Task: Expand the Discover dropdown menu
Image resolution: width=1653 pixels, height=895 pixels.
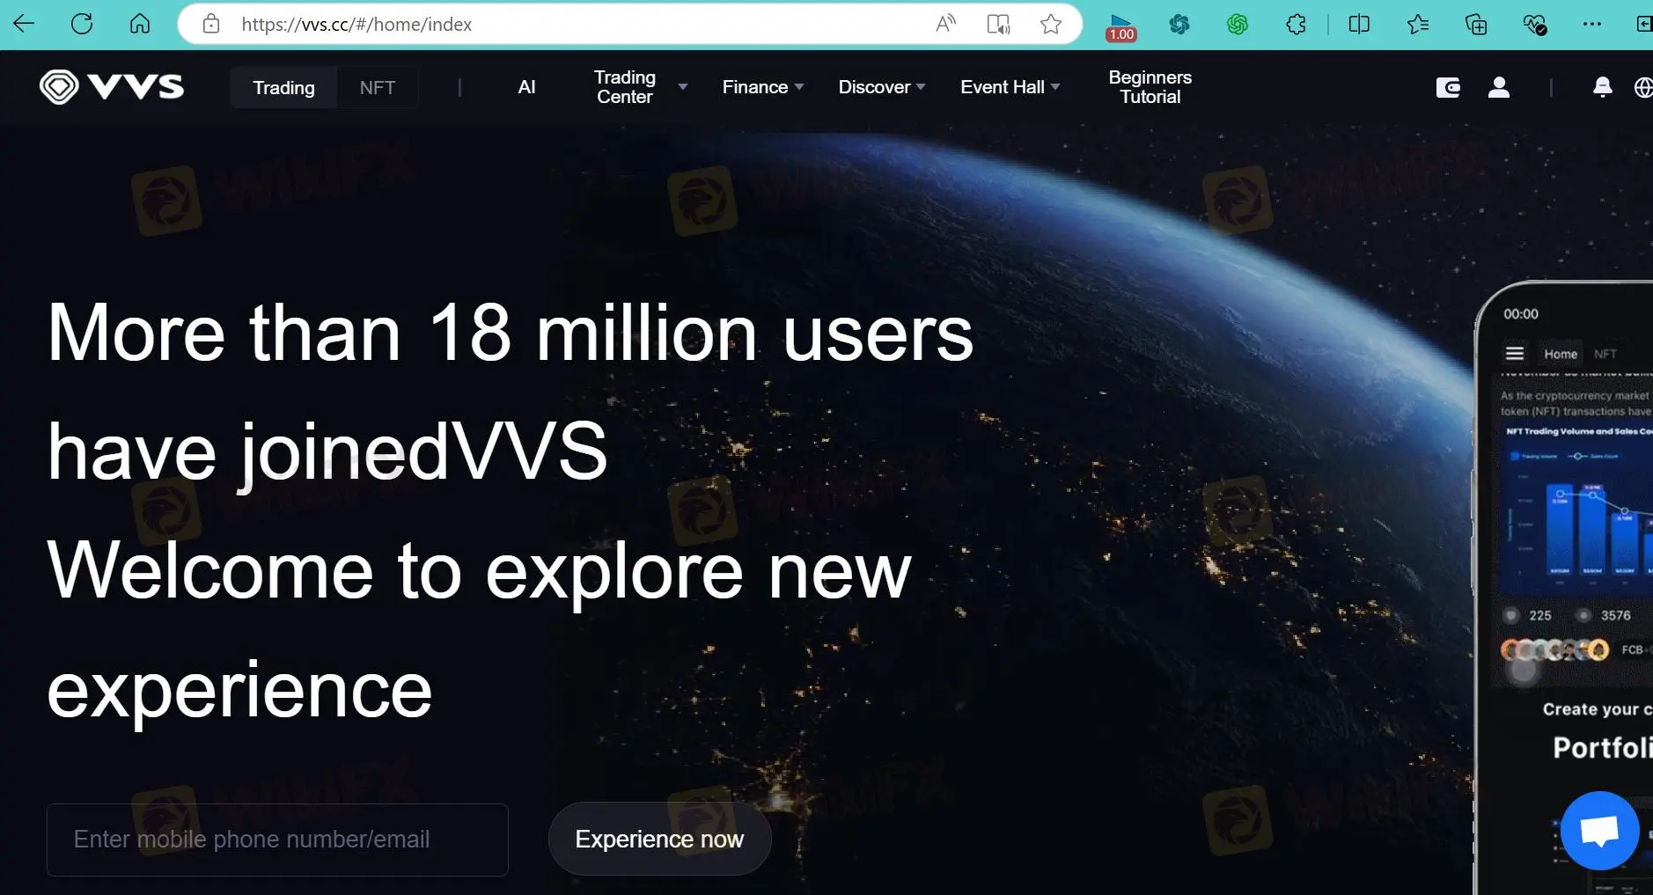Action: coord(881,87)
